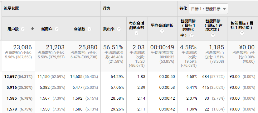Click total users value 23,086
This screenshot has height=113, width=258.
pyautogui.click(x=22, y=47)
